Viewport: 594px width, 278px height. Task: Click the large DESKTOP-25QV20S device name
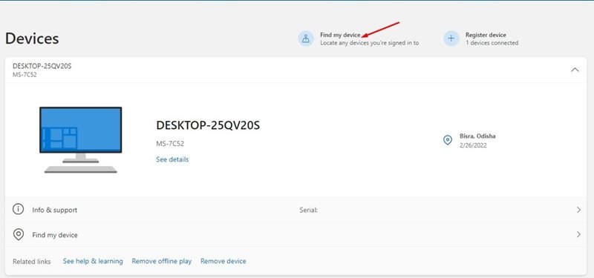(208, 125)
